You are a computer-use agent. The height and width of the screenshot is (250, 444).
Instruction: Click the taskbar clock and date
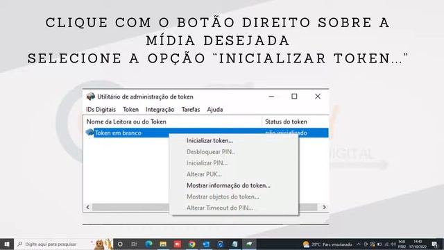coord(418,244)
